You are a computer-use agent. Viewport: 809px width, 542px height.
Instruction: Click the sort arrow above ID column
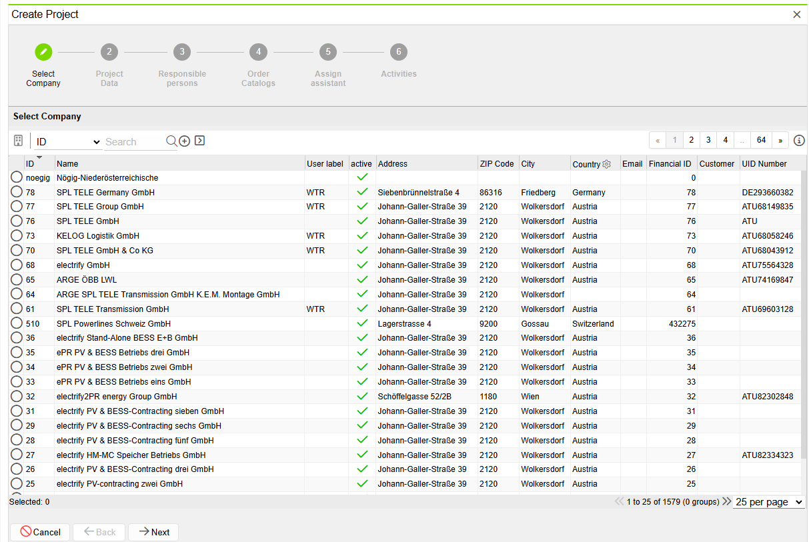pos(39,157)
